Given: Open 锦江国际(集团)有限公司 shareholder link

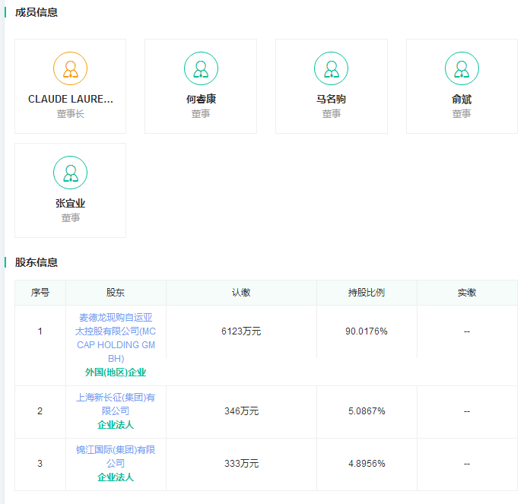Looking at the screenshot, I should (116, 456).
